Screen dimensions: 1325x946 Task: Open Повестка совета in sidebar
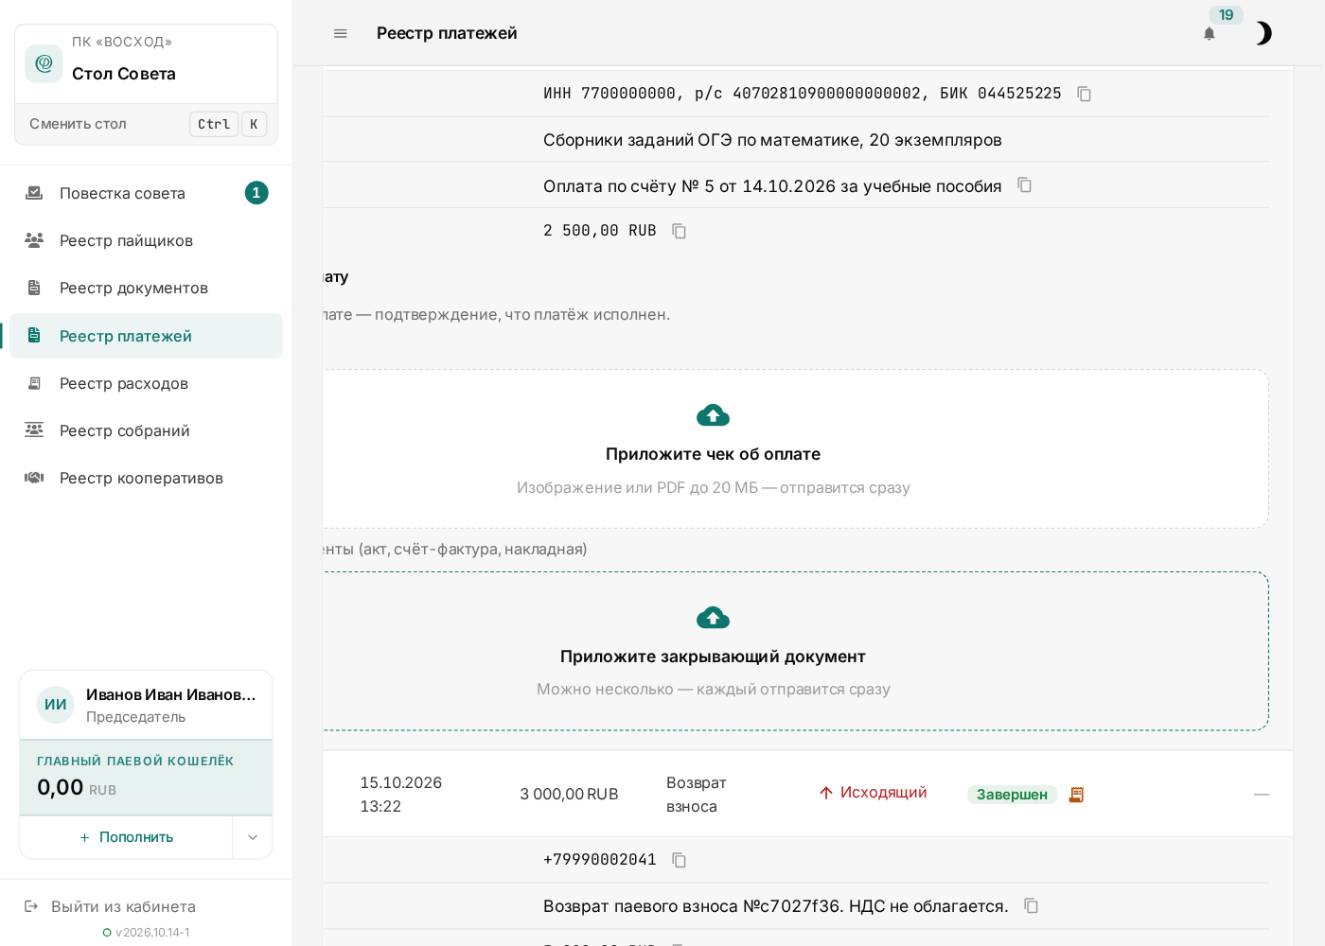(x=146, y=193)
